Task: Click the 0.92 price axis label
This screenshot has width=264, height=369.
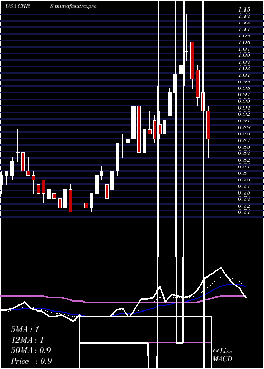Action: [244, 114]
